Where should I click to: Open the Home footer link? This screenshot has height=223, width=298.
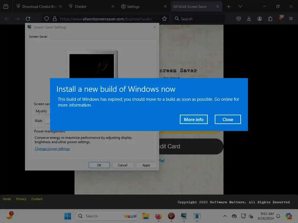(7, 199)
